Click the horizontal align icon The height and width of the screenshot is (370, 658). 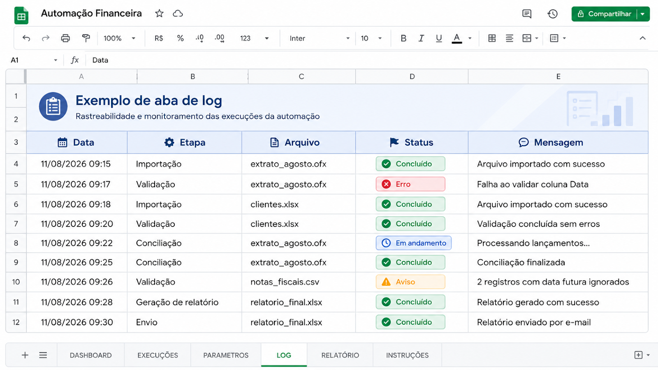pos(510,38)
